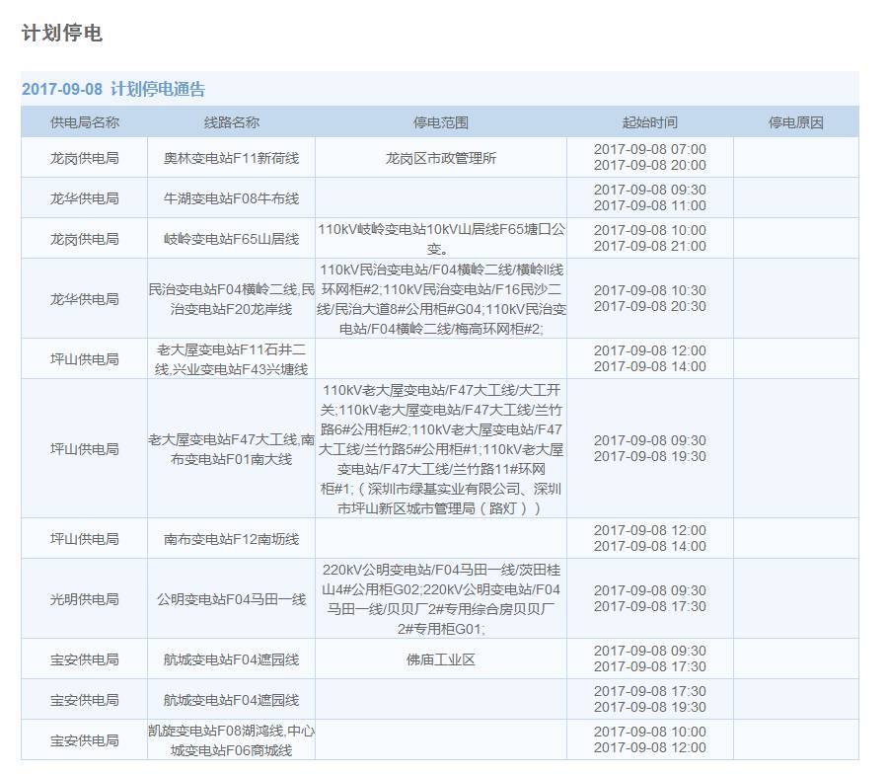Click the 07:00 to 20:00 time cell
888x774 pixels.
pos(649,158)
